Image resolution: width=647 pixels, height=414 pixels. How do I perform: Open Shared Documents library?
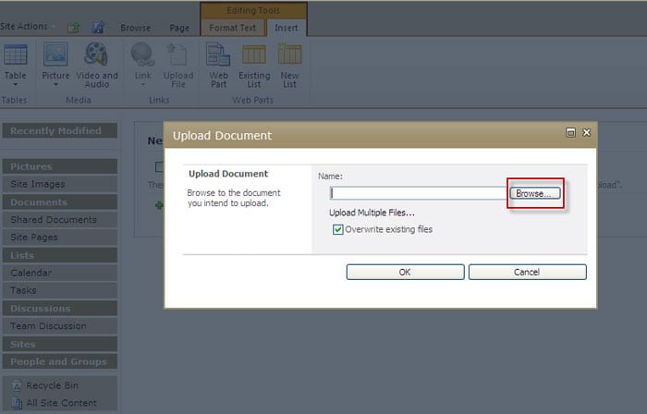click(60, 220)
